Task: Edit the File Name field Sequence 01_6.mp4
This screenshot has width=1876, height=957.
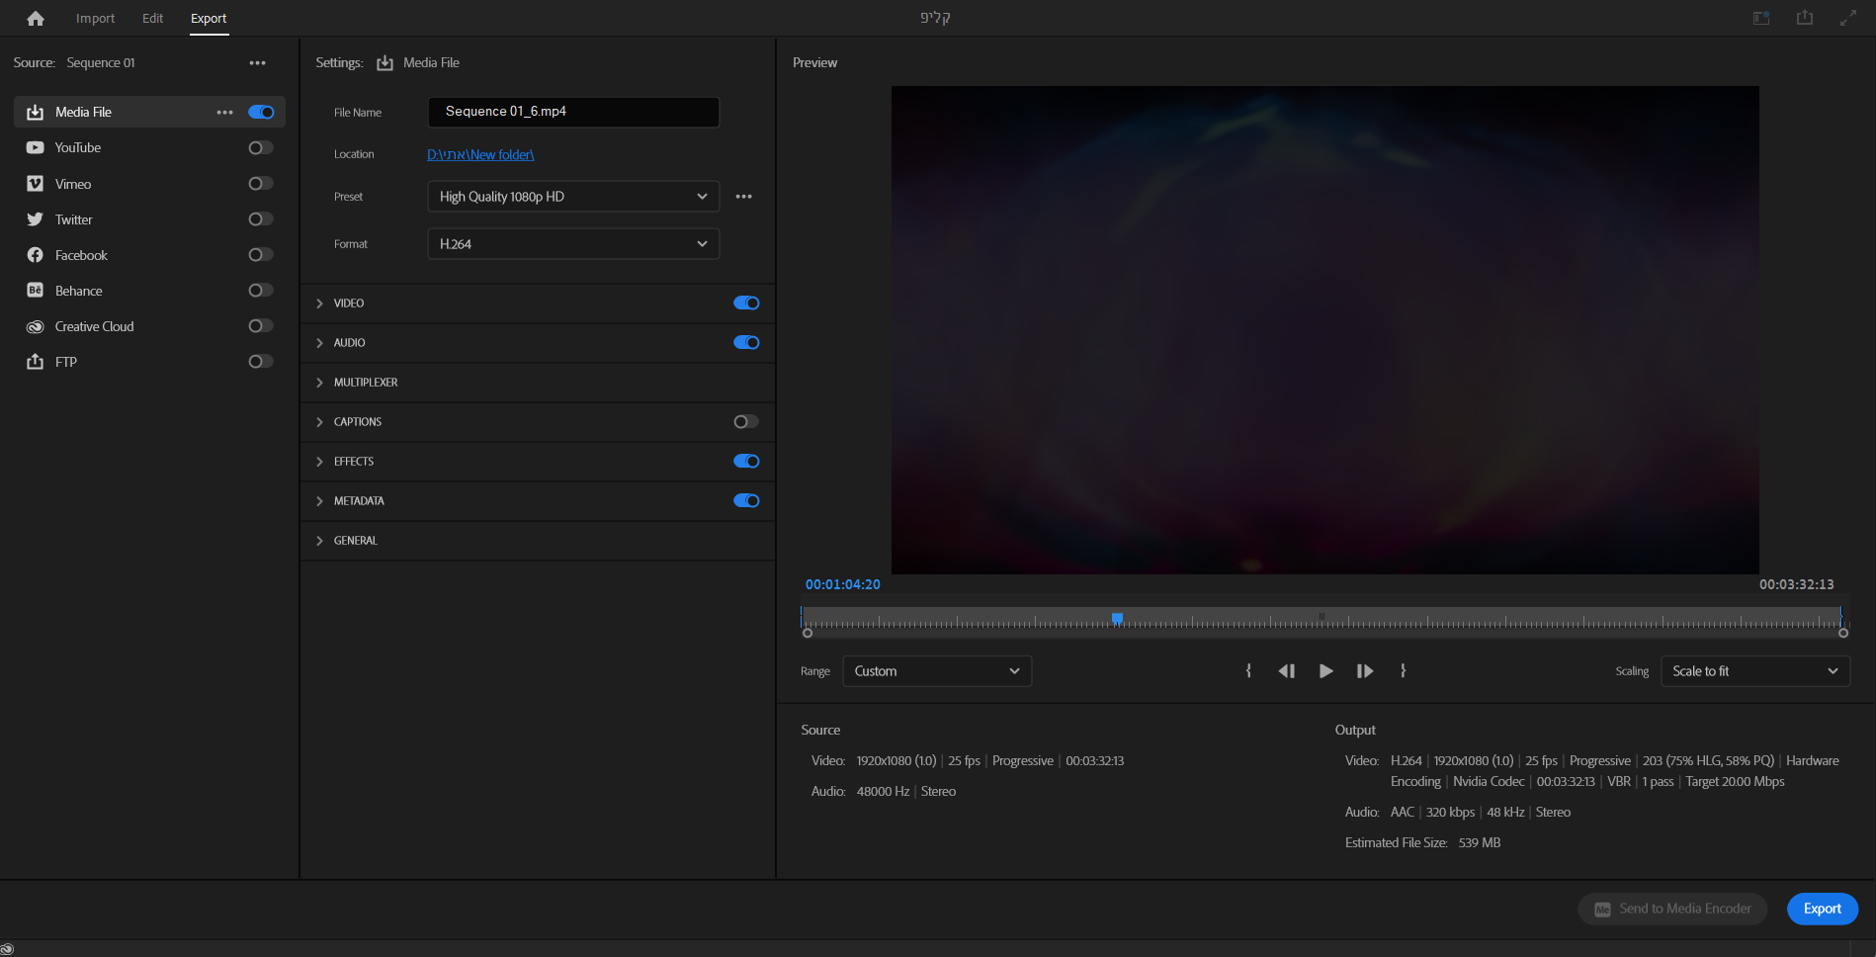Action: pos(573,112)
